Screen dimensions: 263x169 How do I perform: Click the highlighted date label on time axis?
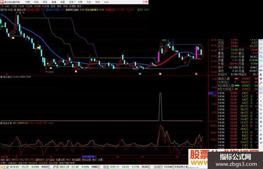pyautogui.click(x=89, y=157)
